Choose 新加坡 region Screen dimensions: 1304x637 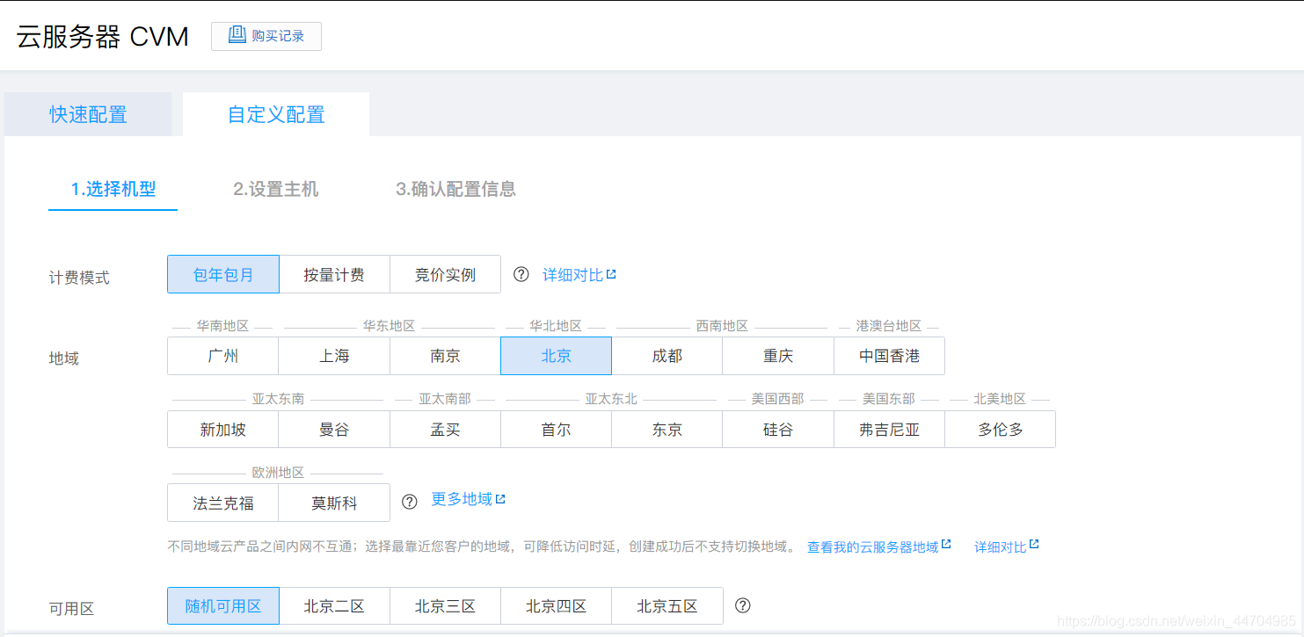pos(223,430)
